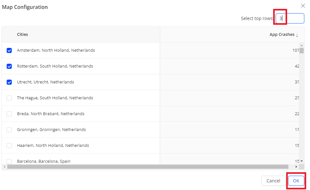This screenshot has height=190, width=310.
Task: Click the vertical scrollbar down arrow
Action: 301,161
